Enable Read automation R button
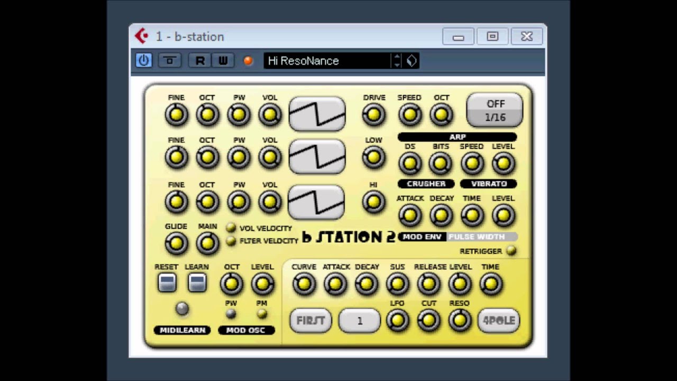 (x=200, y=61)
